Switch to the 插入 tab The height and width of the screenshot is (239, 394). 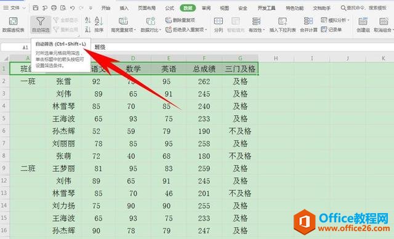point(124,8)
